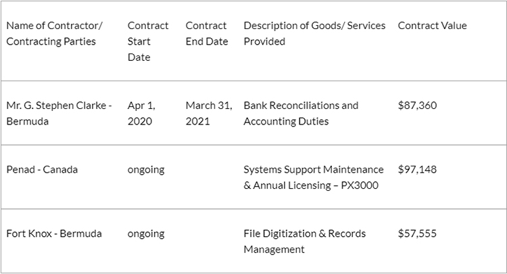507x274 pixels.
Task: Select 'Systems Support Maintenance & Annual Licensing' text
Action: [x=313, y=177]
